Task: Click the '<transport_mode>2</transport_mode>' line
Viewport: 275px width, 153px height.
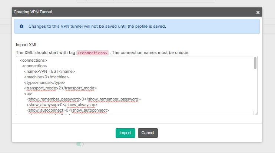Action: coord(60,88)
